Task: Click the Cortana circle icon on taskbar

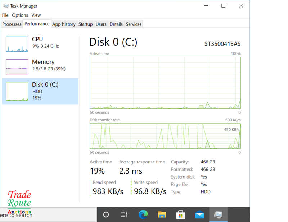Action: pos(106,214)
